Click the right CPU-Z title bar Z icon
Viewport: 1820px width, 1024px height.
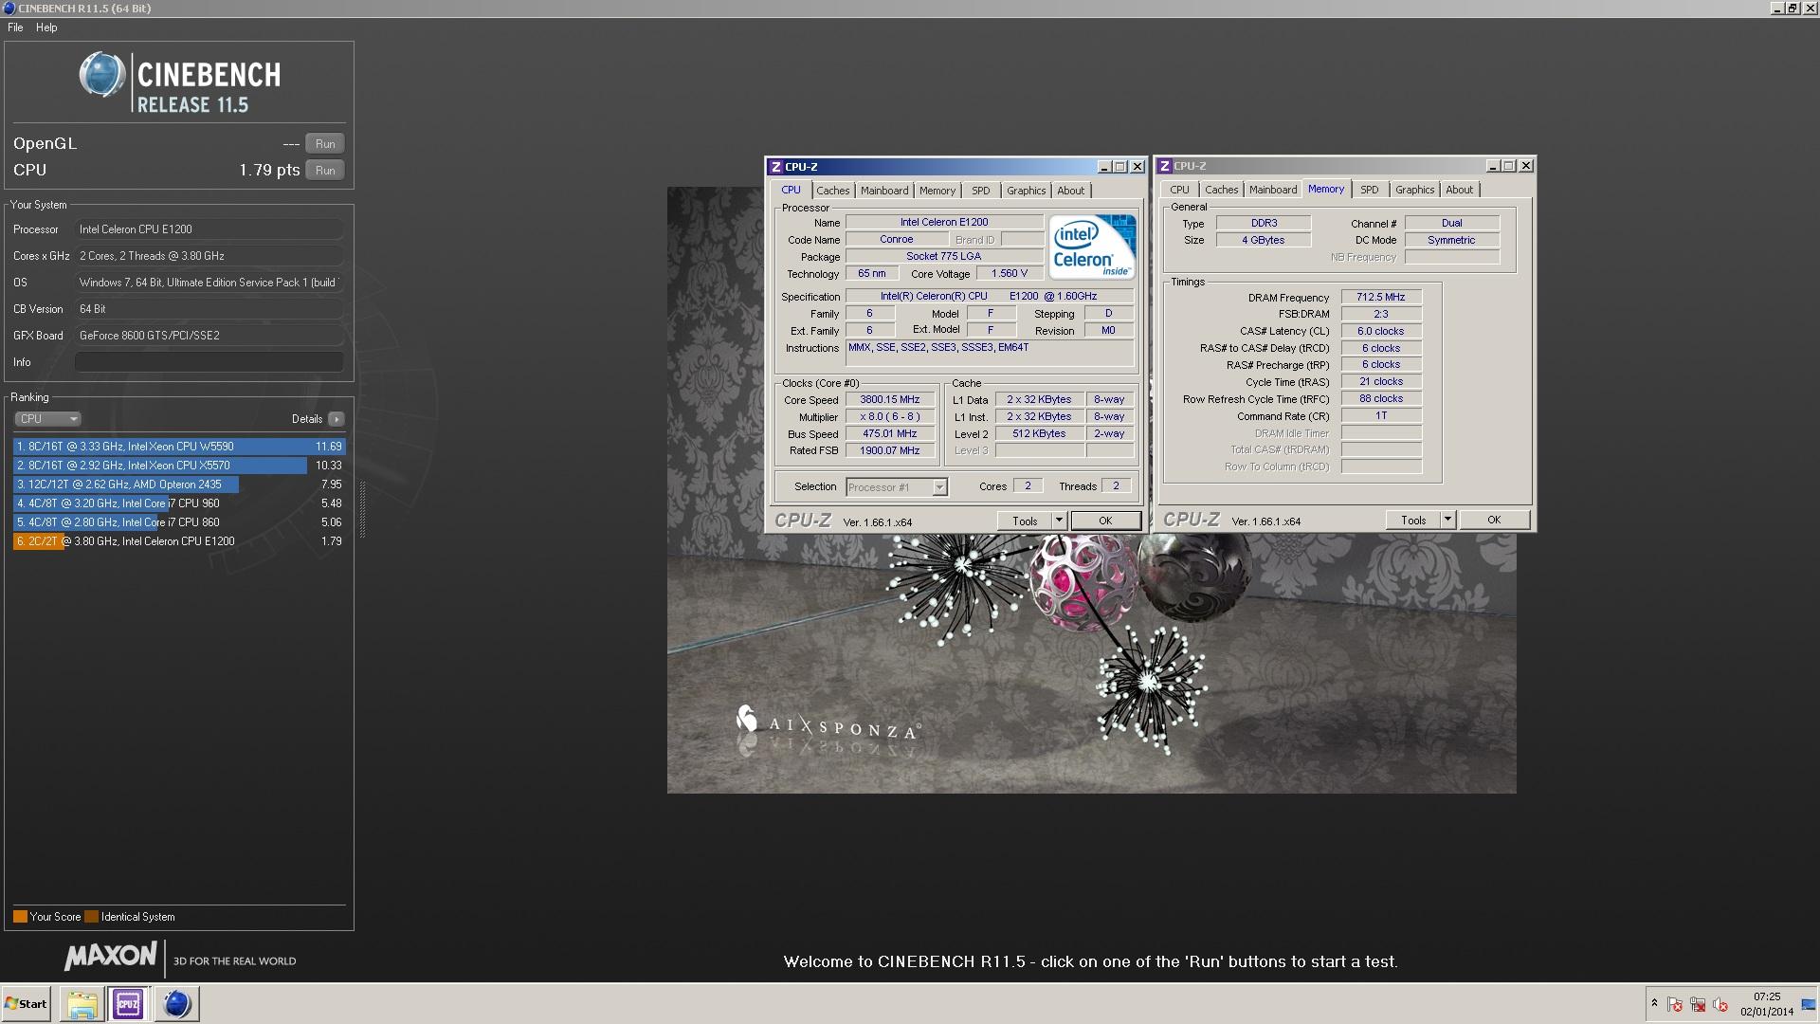click(x=1164, y=166)
